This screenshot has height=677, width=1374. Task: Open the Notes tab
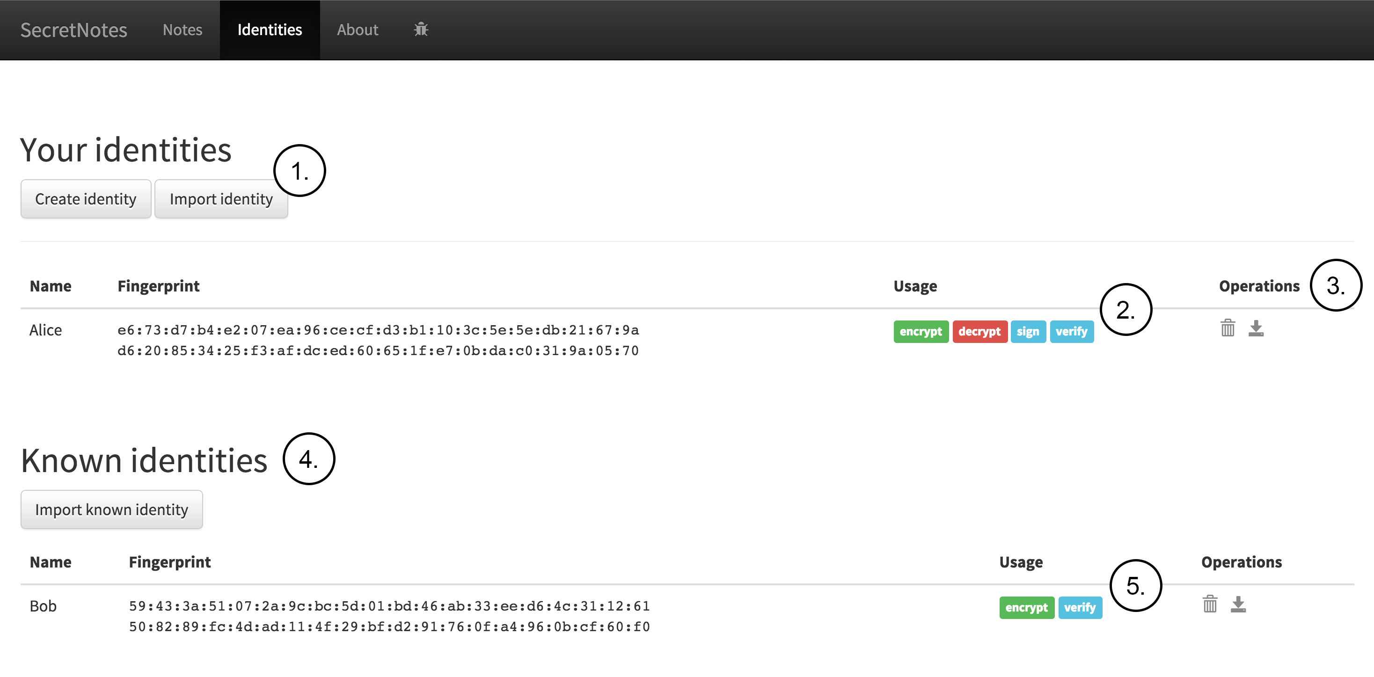point(183,30)
